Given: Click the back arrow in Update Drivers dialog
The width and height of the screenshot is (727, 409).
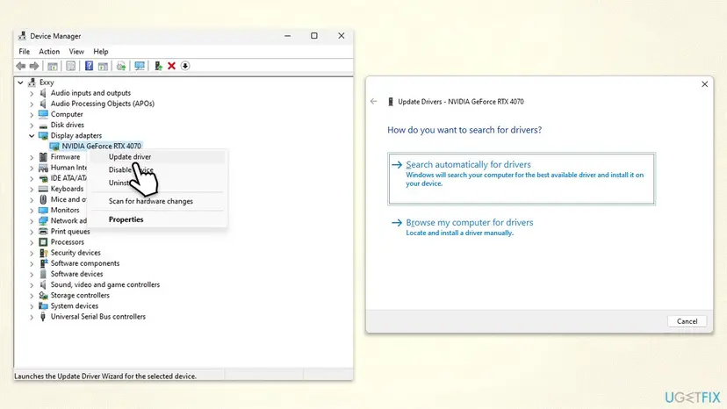Looking at the screenshot, I should click(x=374, y=102).
